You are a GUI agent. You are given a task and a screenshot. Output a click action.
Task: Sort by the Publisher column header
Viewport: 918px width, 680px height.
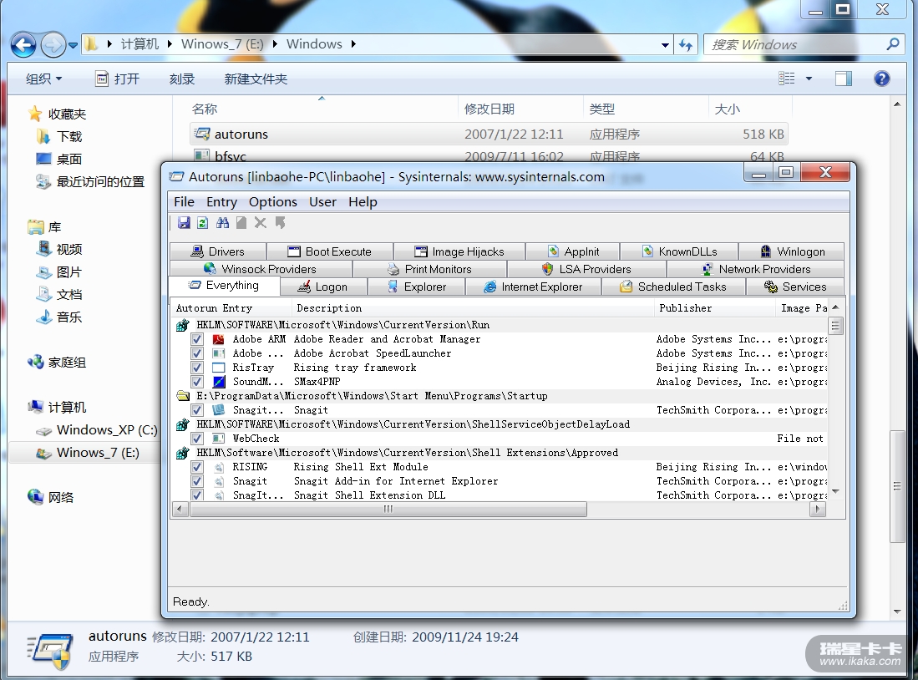click(x=713, y=308)
